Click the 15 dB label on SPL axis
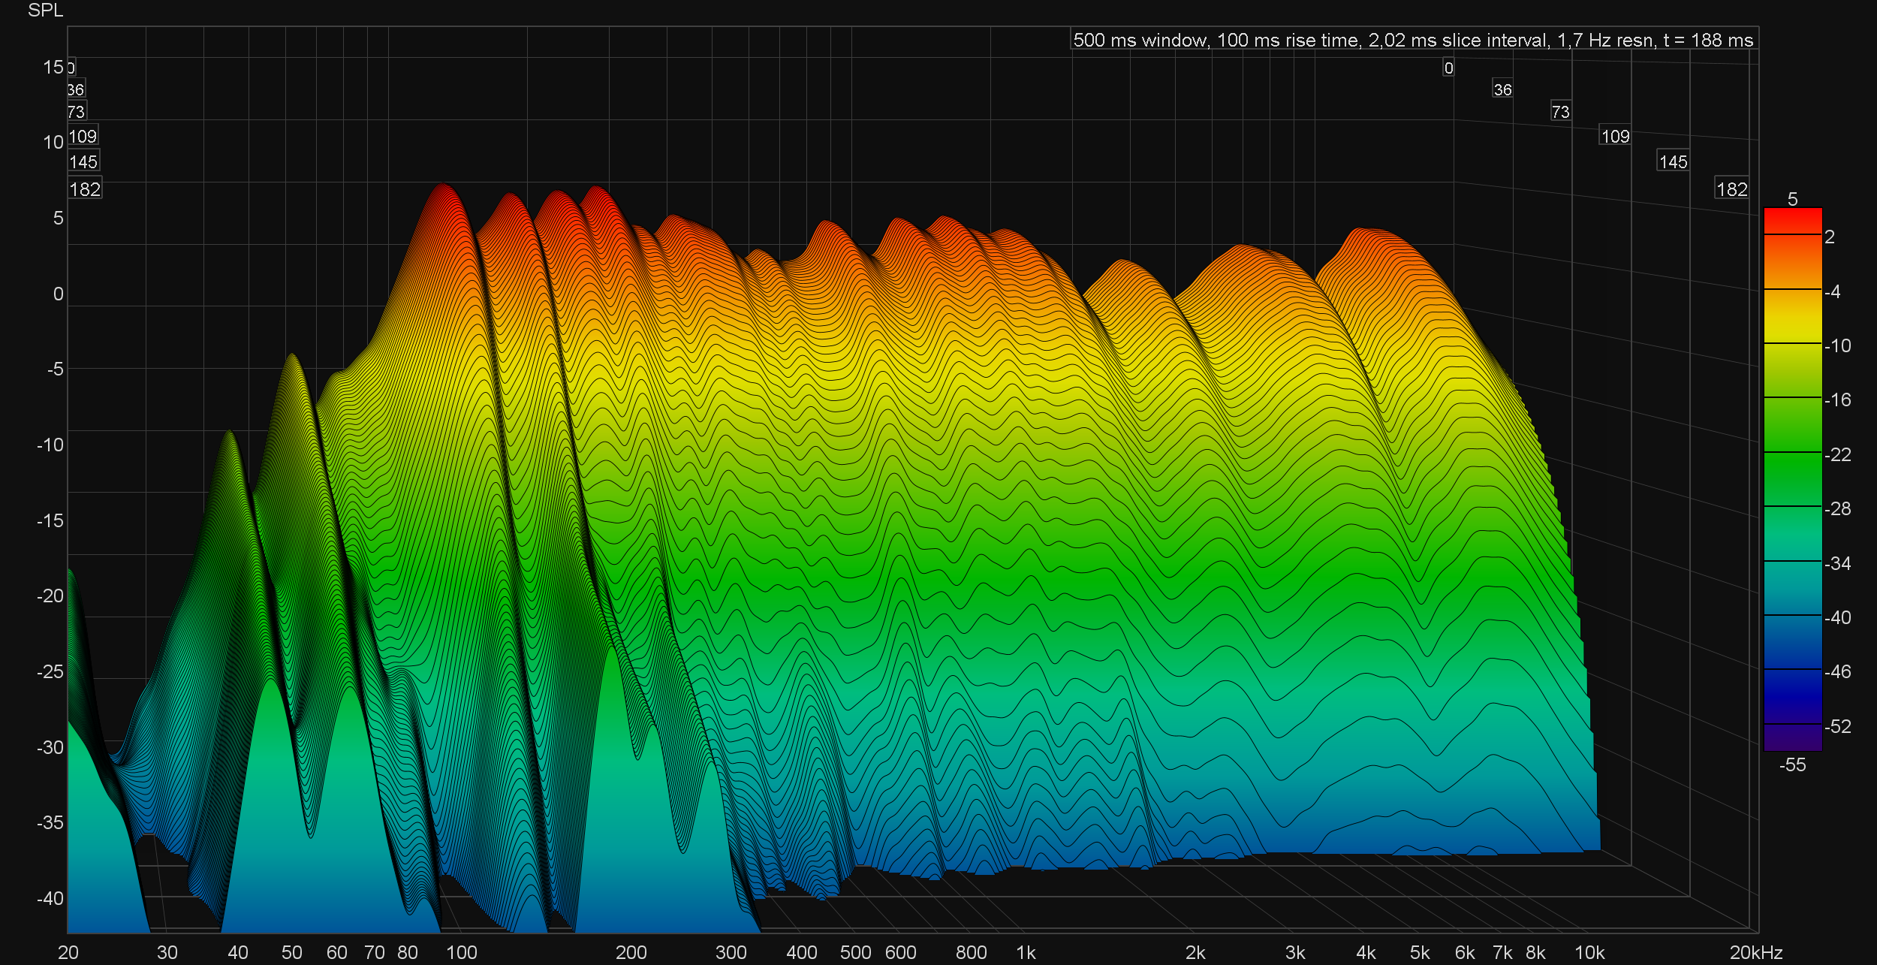 (53, 67)
